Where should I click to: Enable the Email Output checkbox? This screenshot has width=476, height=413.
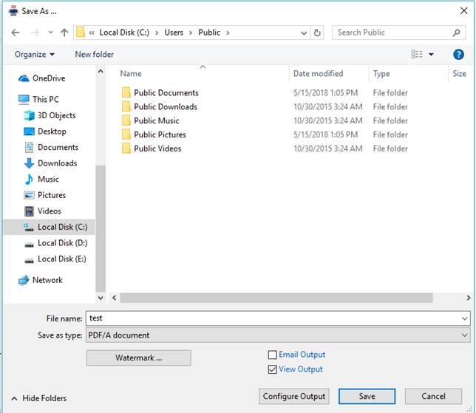pos(273,355)
